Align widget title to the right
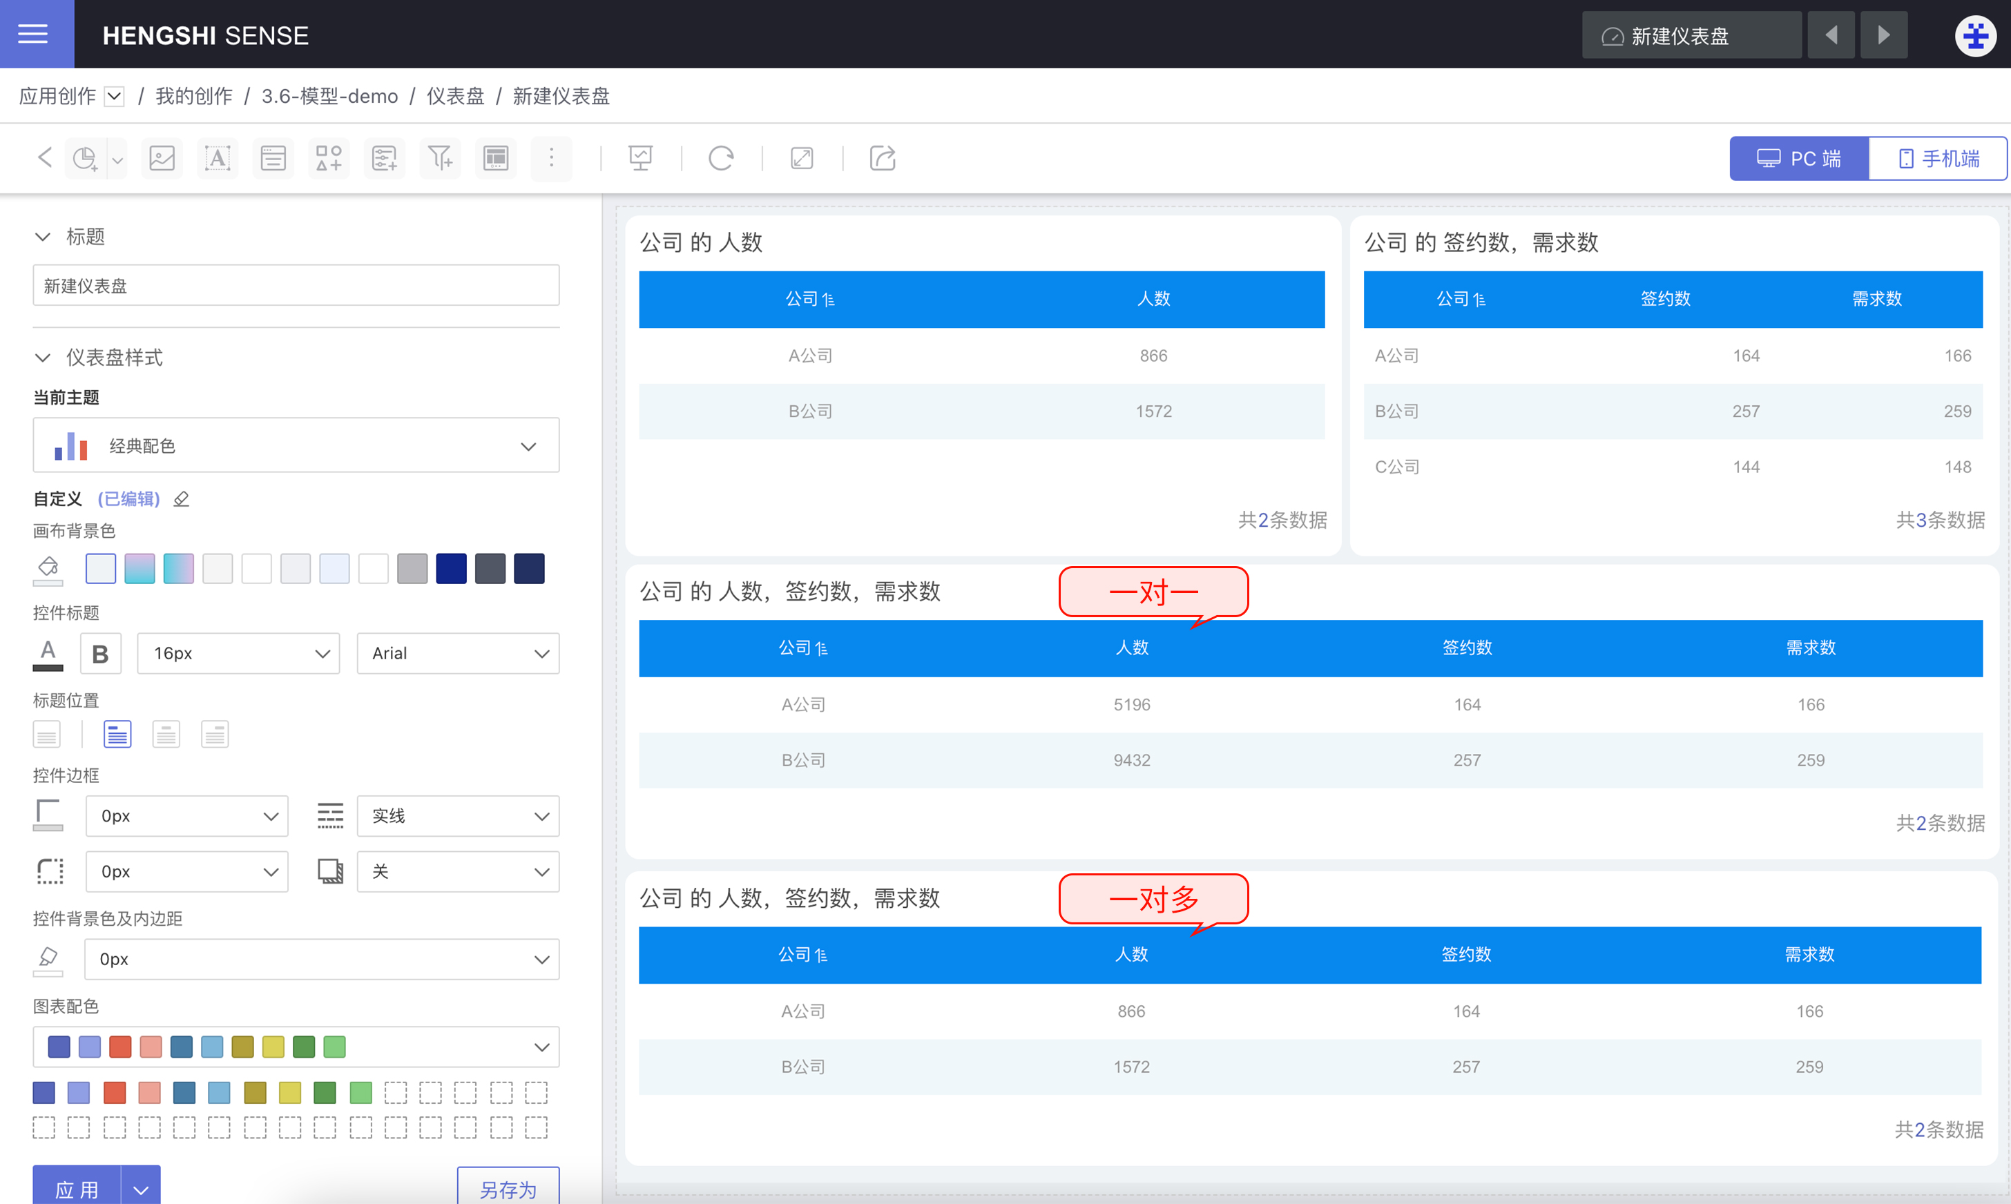Screen dimensions: 2011x1204 [x=215, y=735]
